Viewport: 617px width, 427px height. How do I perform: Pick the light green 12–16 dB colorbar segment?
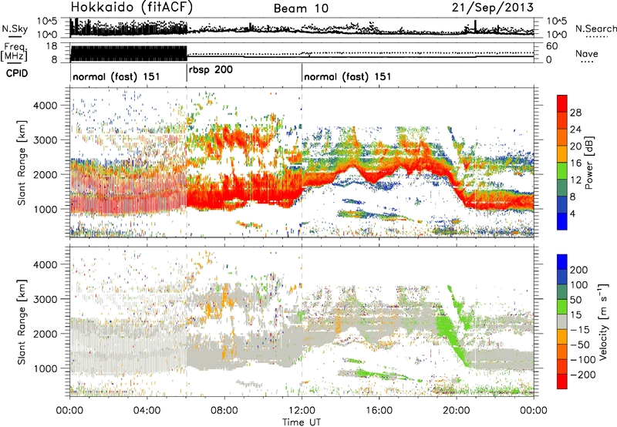click(562, 170)
